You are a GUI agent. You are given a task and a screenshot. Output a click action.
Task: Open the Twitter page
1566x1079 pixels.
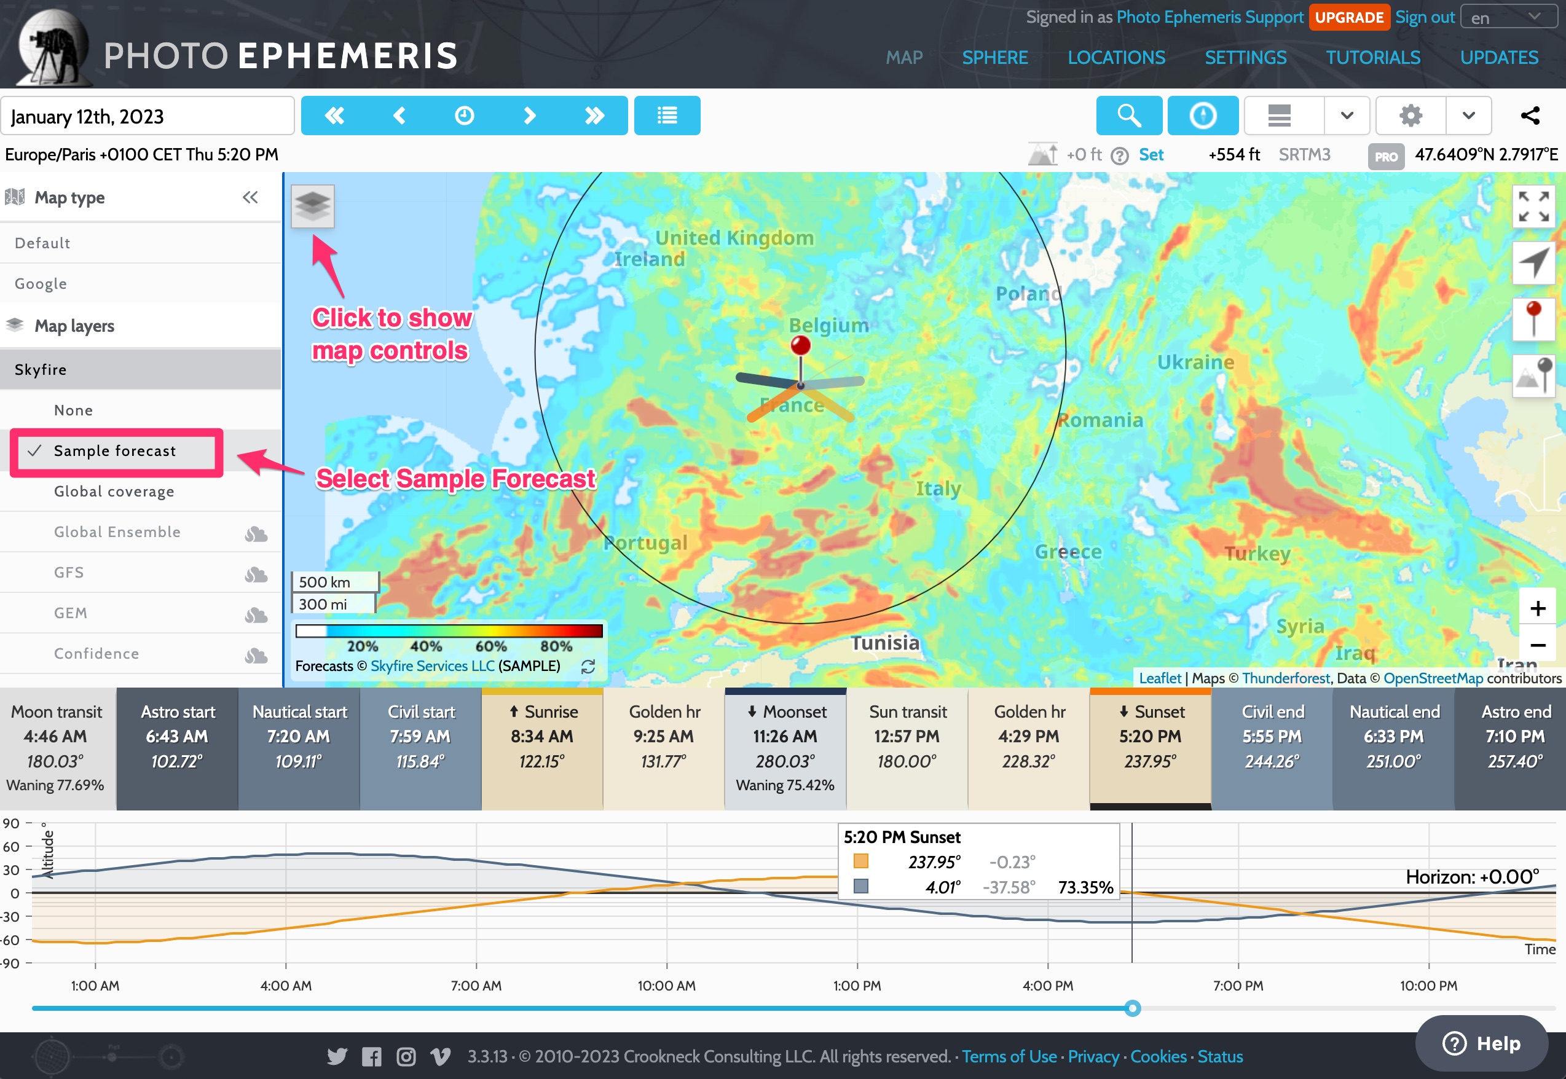[x=337, y=1056]
